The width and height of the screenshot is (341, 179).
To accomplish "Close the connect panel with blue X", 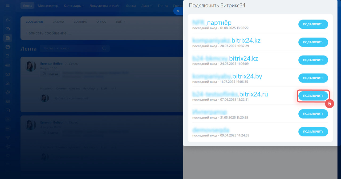I will (x=177, y=11).
